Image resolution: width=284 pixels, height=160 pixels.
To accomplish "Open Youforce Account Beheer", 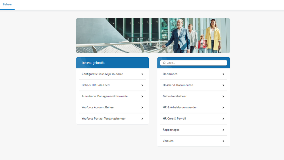I will pos(113,108).
